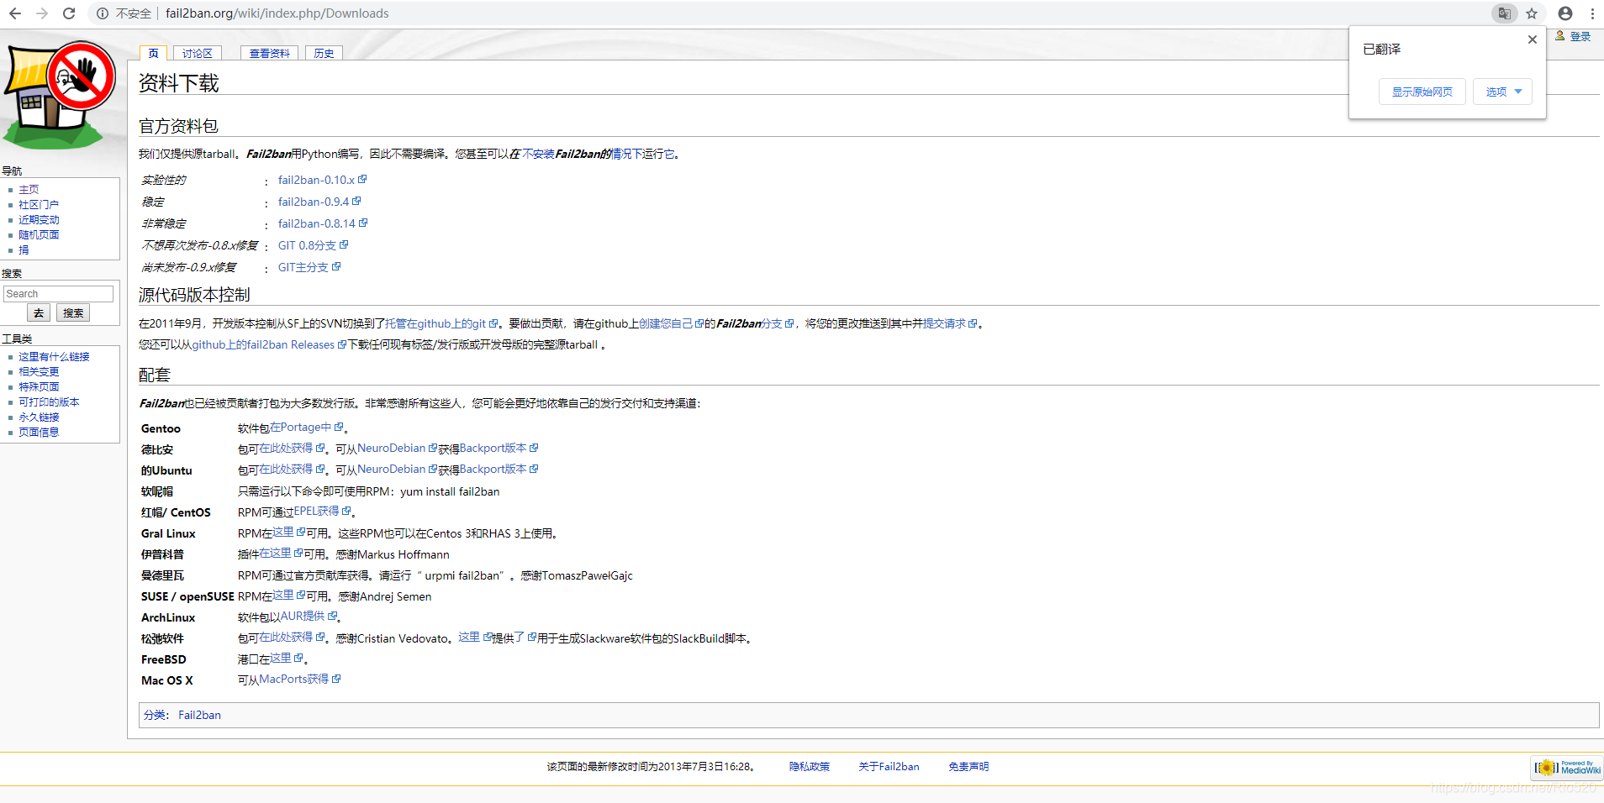Download fail2ban-0.8.14 link
This screenshot has width=1604, height=803.
317,223
